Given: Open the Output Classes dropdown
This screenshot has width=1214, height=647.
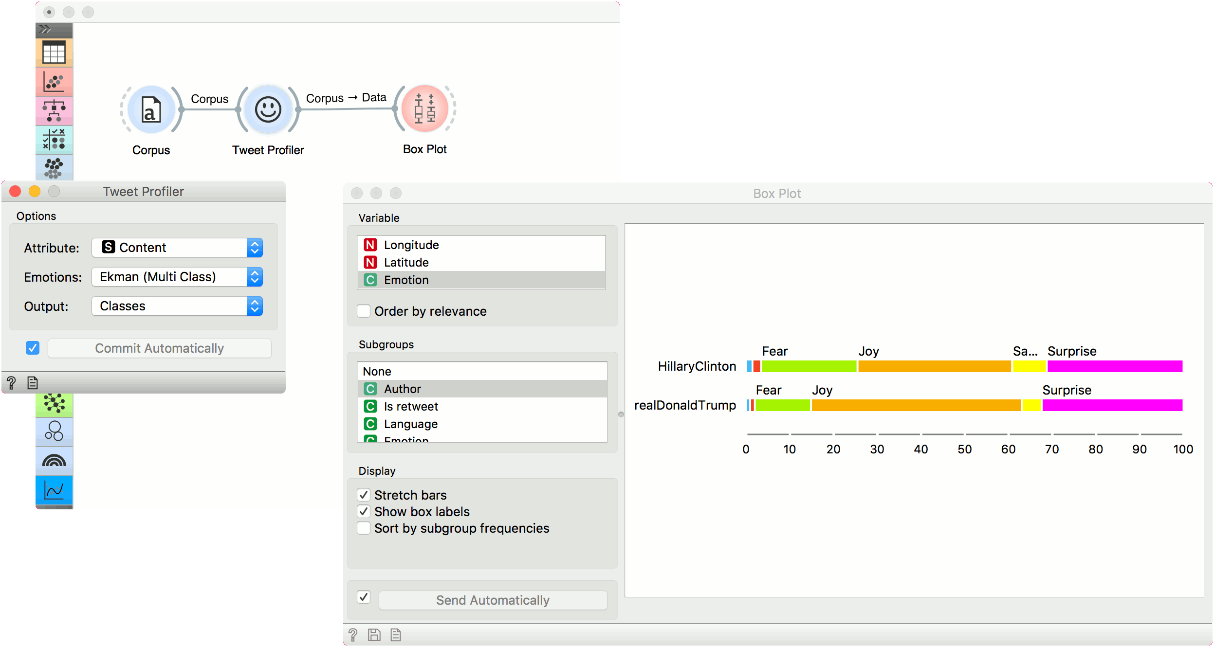Looking at the screenshot, I should click(177, 306).
